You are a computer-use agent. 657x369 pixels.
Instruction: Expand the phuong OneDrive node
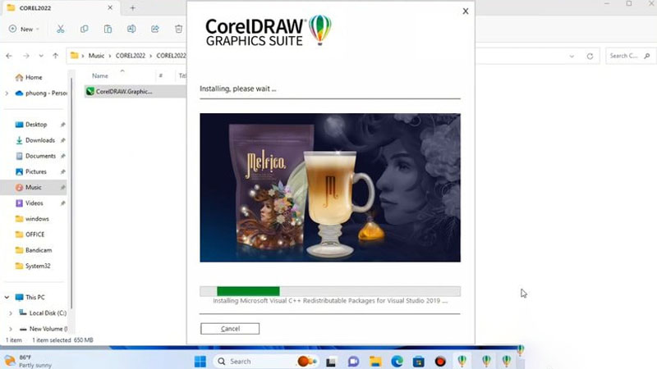pyautogui.click(x=7, y=93)
